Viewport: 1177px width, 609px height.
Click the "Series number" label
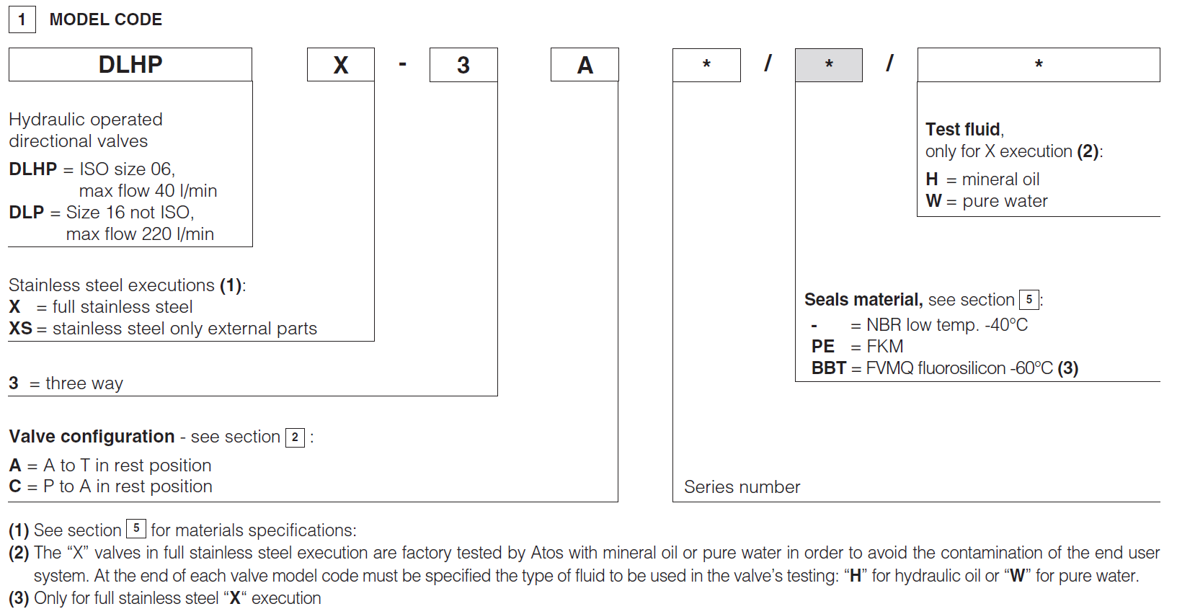click(742, 487)
